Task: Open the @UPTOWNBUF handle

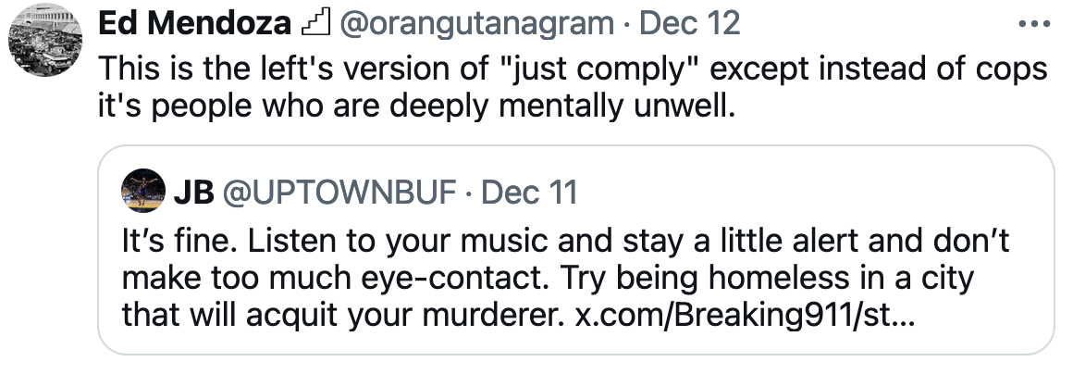Action: (341, 192)
